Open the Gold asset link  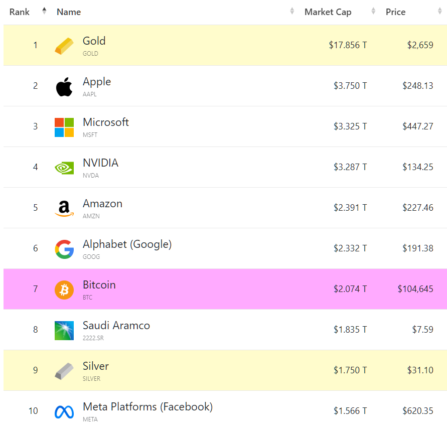[x=94, y=41]
